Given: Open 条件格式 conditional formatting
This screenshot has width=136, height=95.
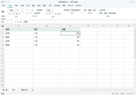Looking at the screenshot, I should [x=67, y=10].
